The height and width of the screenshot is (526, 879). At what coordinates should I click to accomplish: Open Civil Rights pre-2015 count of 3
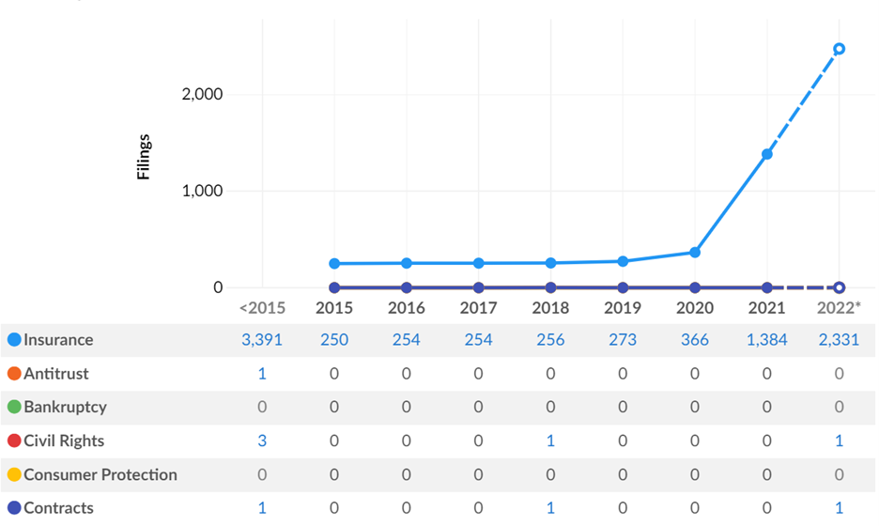(x=262, y=441)
